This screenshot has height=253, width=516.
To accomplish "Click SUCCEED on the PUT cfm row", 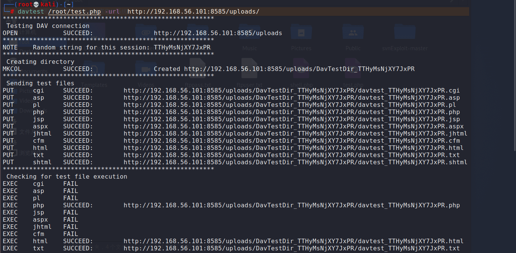I will [x=78, y=141].
